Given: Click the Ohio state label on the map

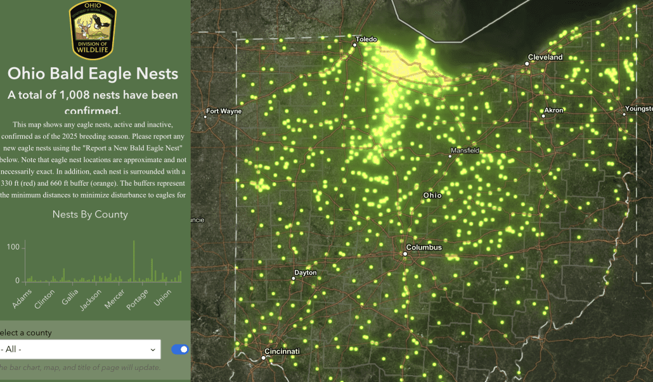Looking at the screenshot, I should (x=432, y=196).
